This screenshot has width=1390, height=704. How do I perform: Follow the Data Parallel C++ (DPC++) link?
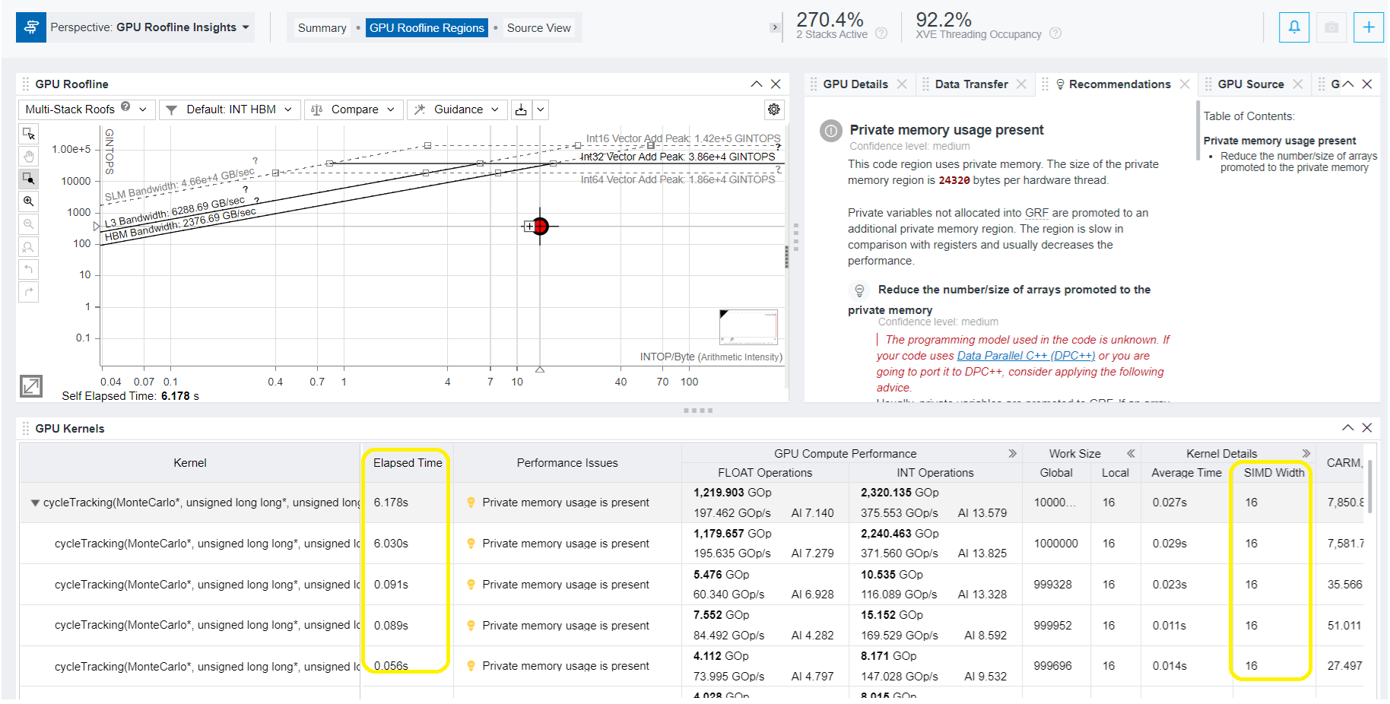[x=1026, y=356]
